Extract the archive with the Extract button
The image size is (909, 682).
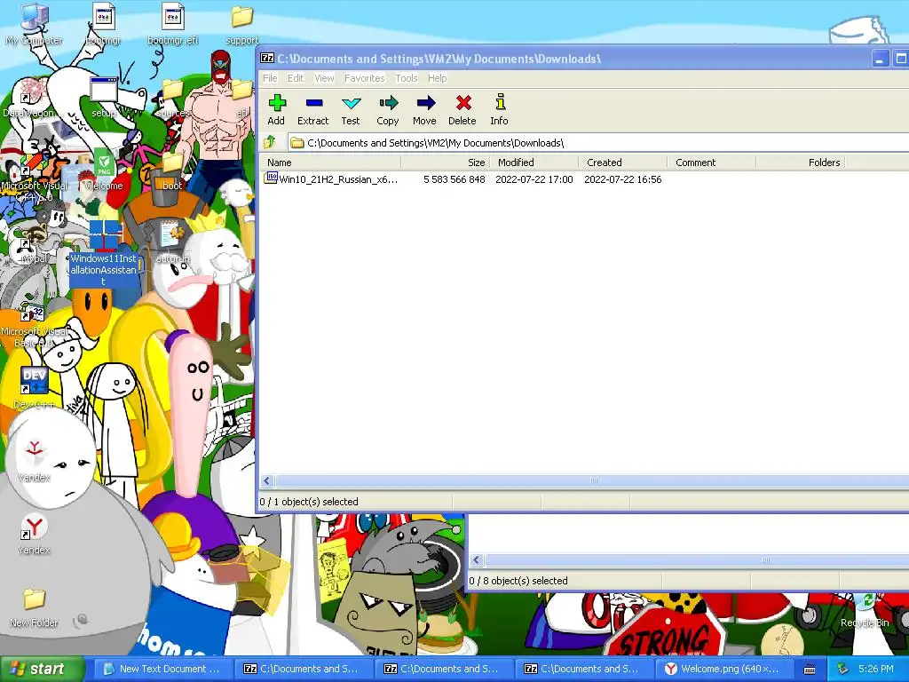313,109
